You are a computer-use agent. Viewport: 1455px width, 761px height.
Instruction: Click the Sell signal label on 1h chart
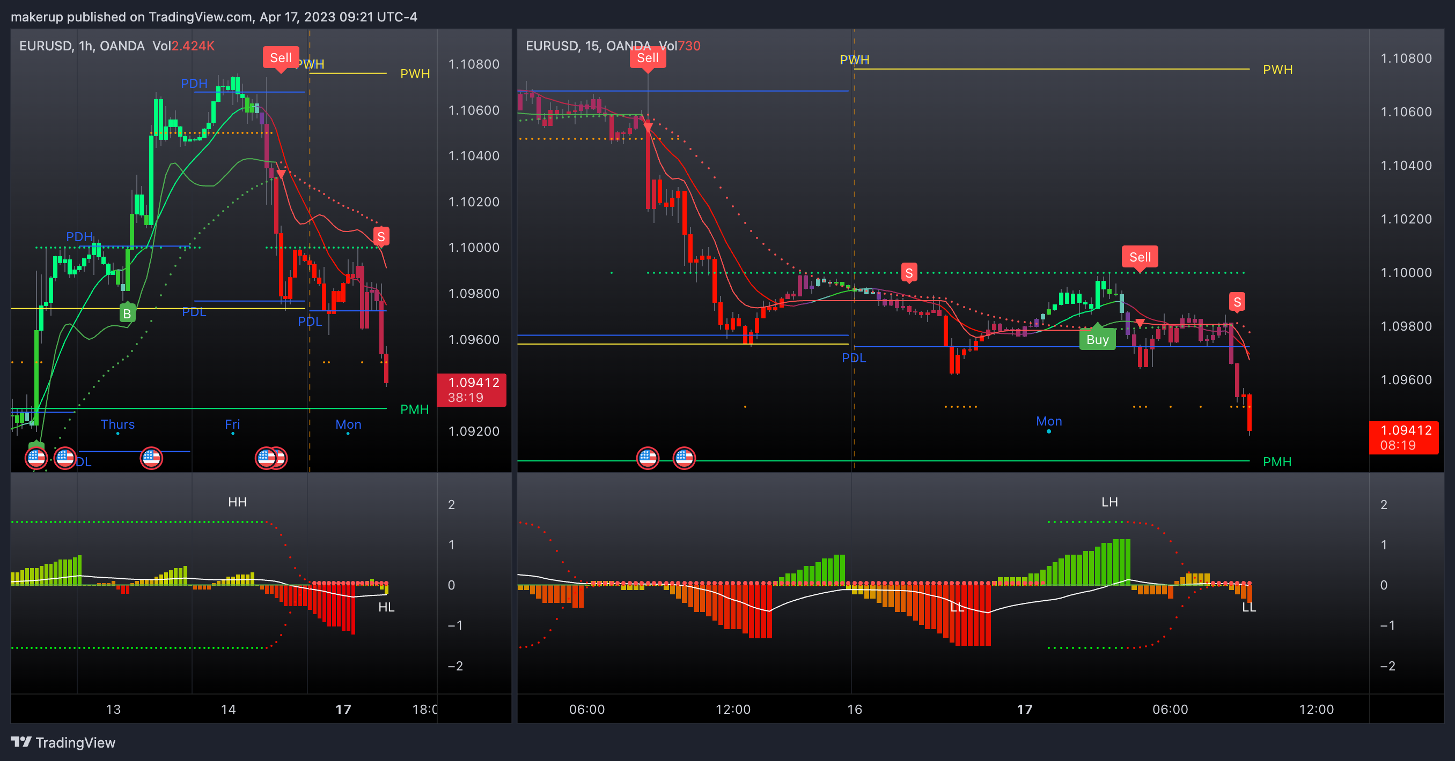click(x=281, y=58)
